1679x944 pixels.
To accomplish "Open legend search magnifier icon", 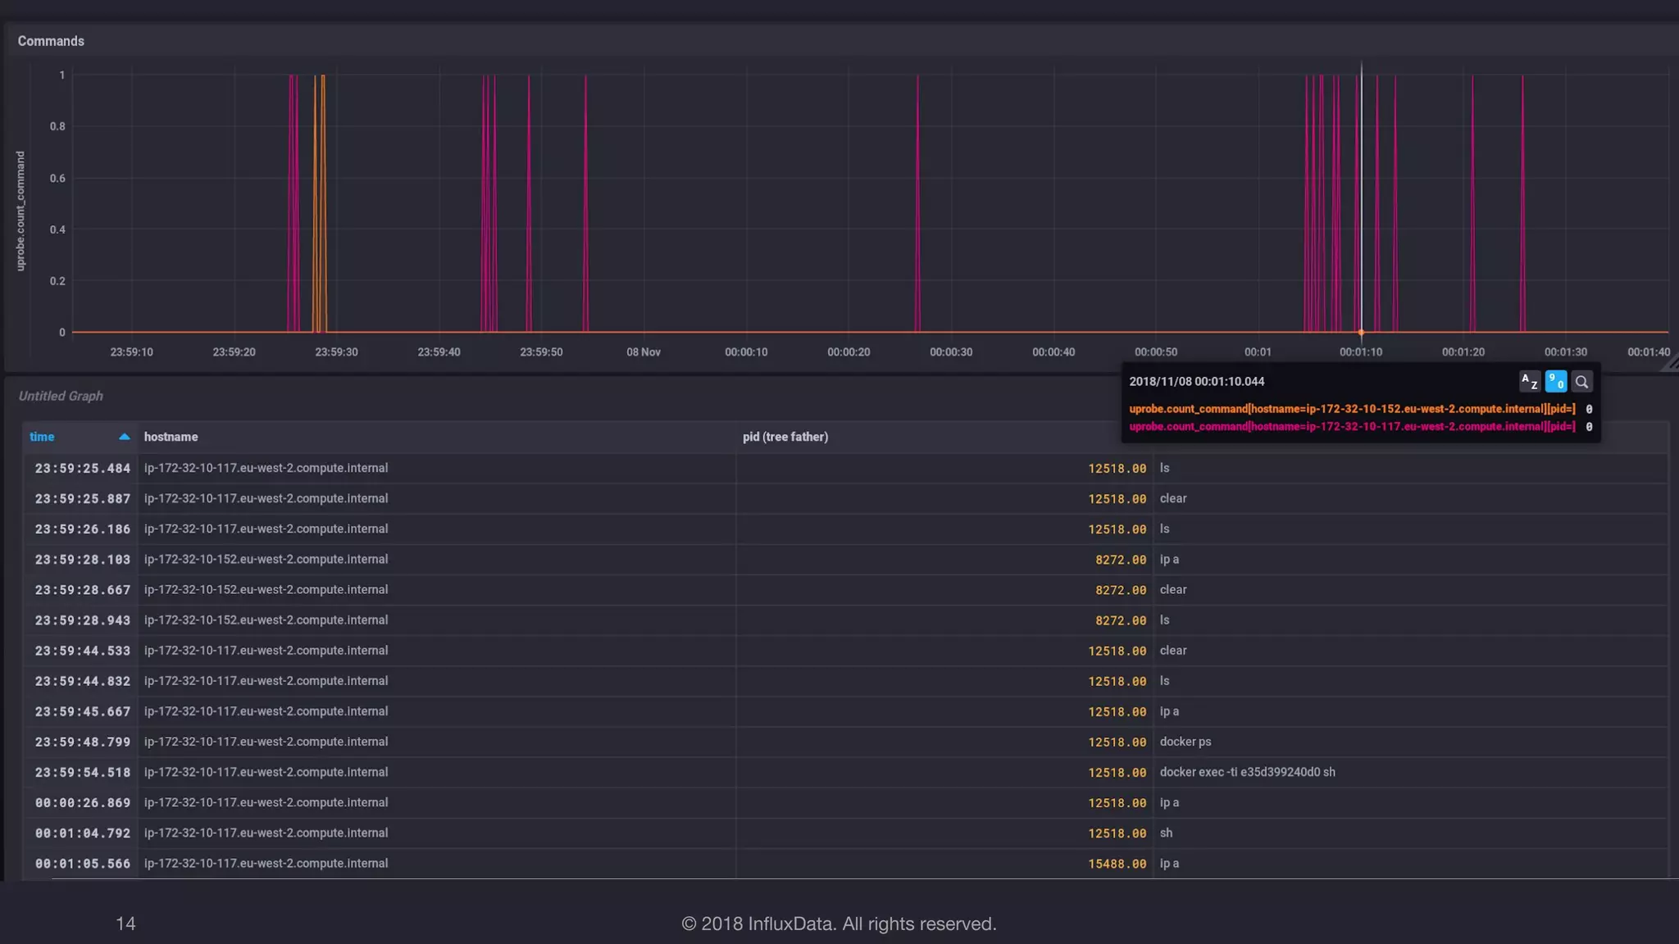I will tap(1581, 382).
